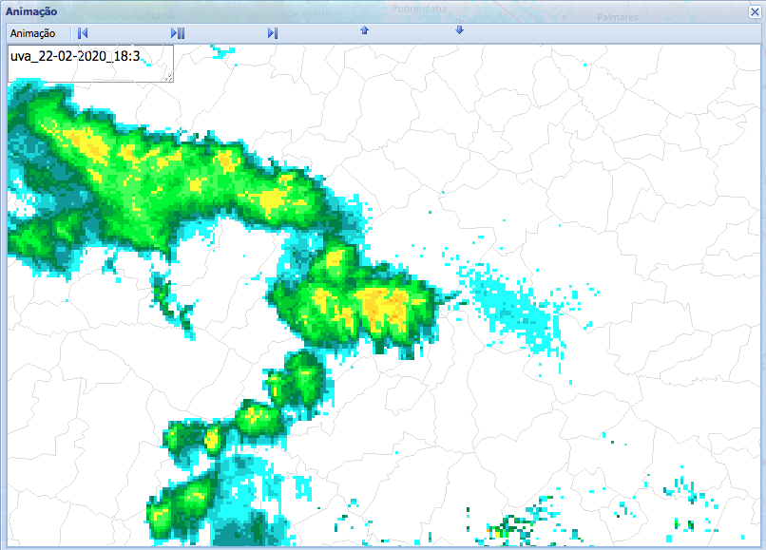Click the blue down arrow icon

click(459, 32)
